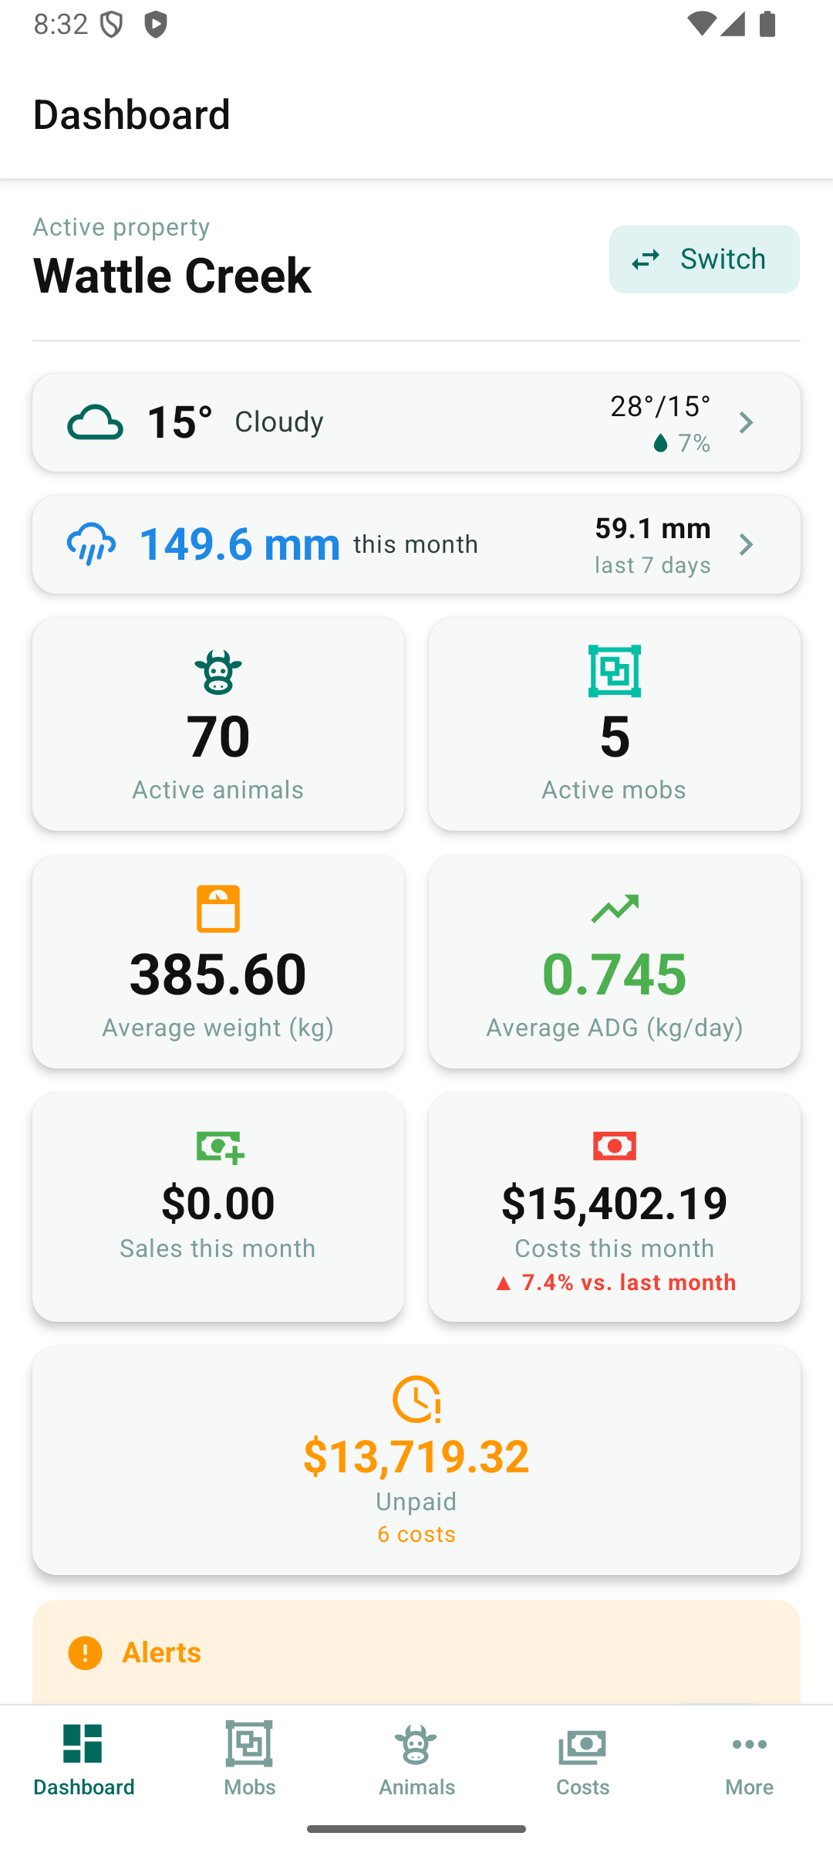Click the green money-plus sales icon
The width and height of the screenshot is (833, 1853).
221,1147
